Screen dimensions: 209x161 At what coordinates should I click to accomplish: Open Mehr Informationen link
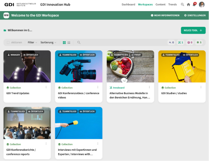click(165, 15)
